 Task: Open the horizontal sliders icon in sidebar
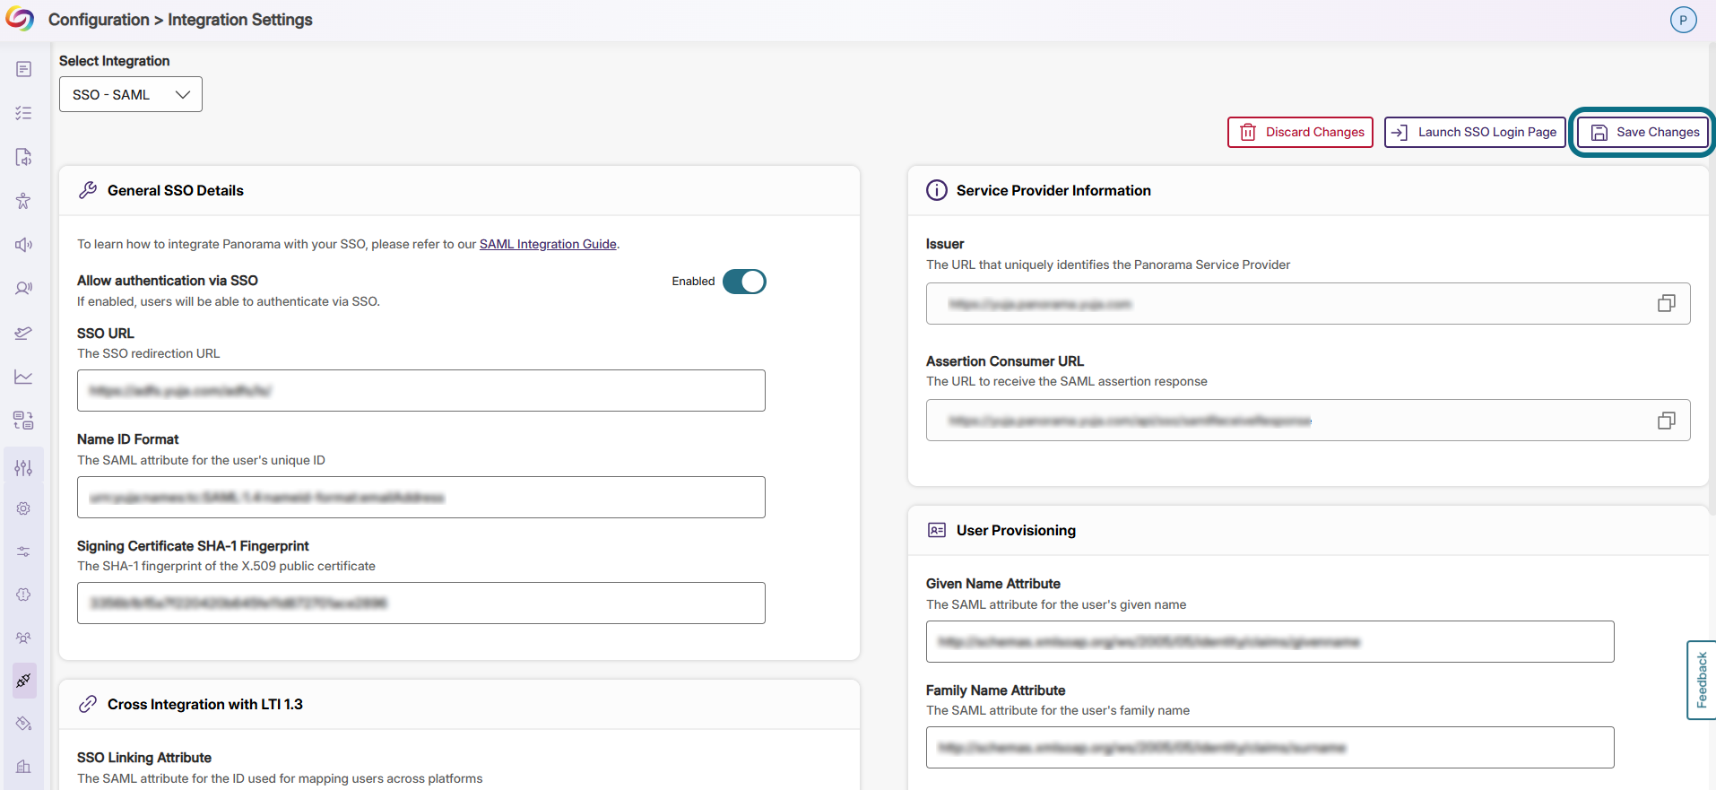[x=23, y=551]
